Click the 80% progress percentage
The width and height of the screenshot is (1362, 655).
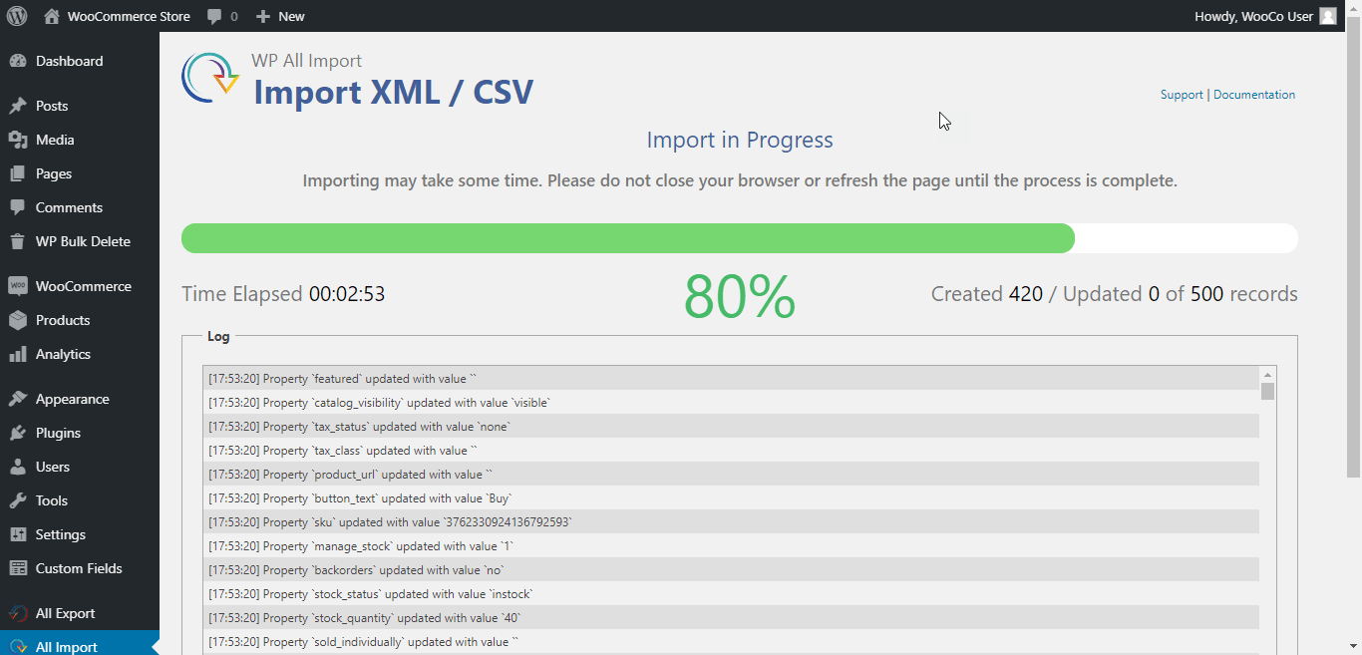[x=740, y=296]
